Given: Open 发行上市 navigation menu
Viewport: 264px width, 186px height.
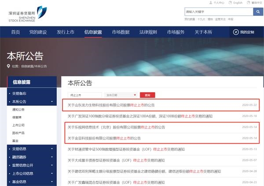Looking at the screenshot, I should (x=66, y=32).
